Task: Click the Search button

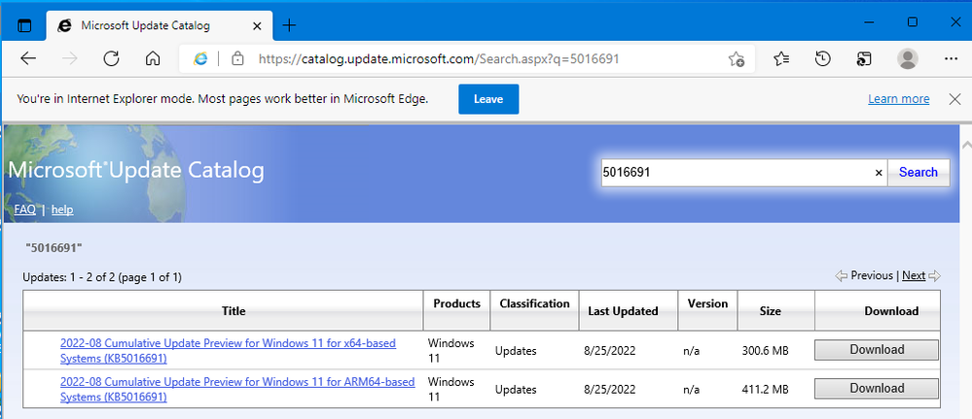Action: pyautogui.click(x=918, y=172)
